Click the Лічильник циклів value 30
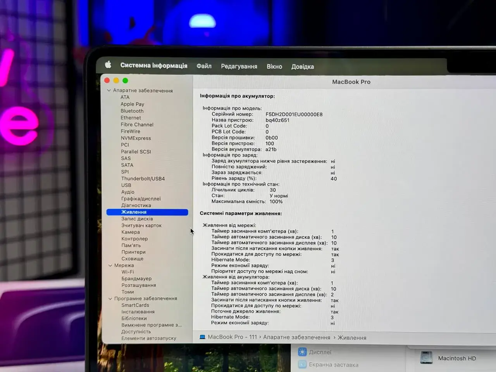Viewport: 496px width, 372px height. coord(273,190)
